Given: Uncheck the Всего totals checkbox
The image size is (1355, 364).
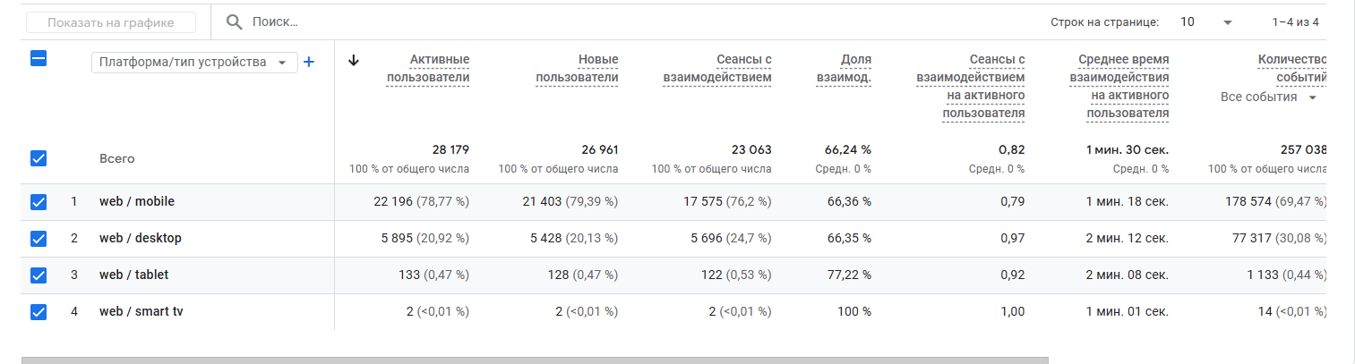Looking at the screenshot, I should pyautogui.click(x=39, y=158).
